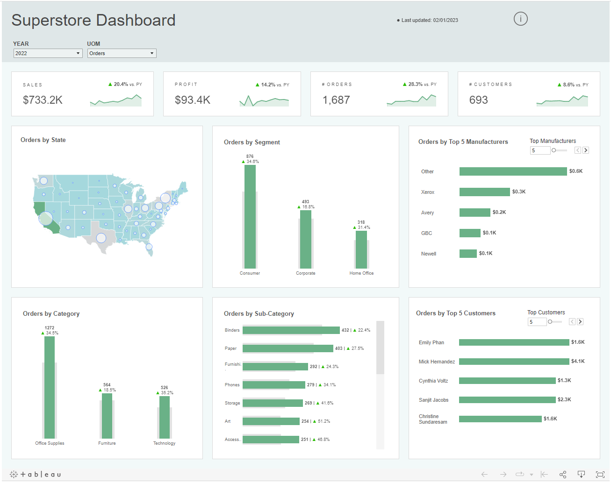The image size is (611, 483).
Task: Click the $93.4K profit value
Action: tap(193, 100)
